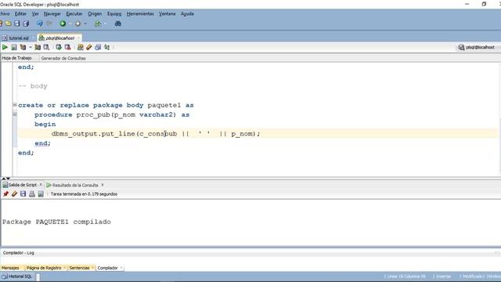Open the Navegar menu

pyautogui.click(x=52, y=14)
